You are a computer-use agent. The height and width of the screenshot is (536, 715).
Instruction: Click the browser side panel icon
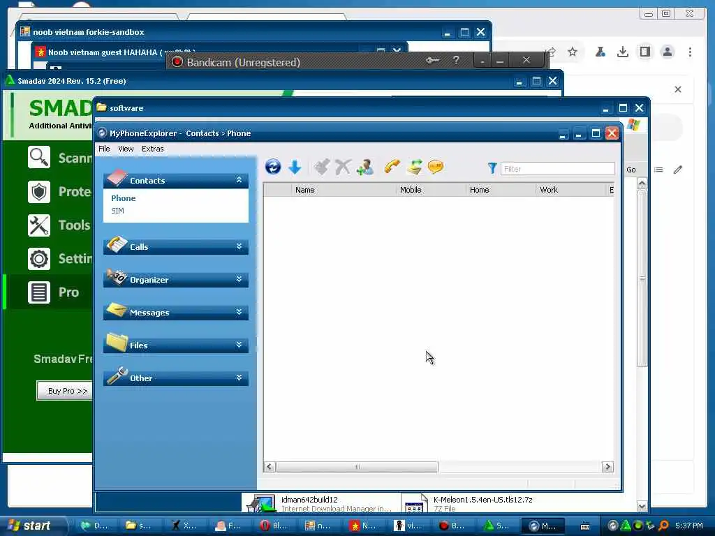[x=644, y=52]
